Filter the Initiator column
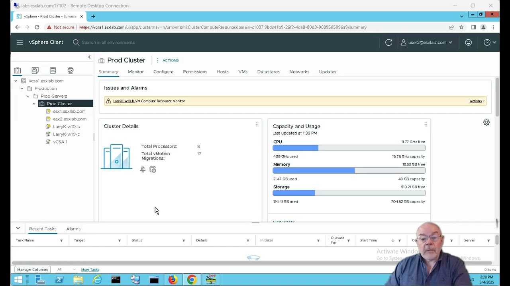Screen dimensions: 510x286 point(318,241)
